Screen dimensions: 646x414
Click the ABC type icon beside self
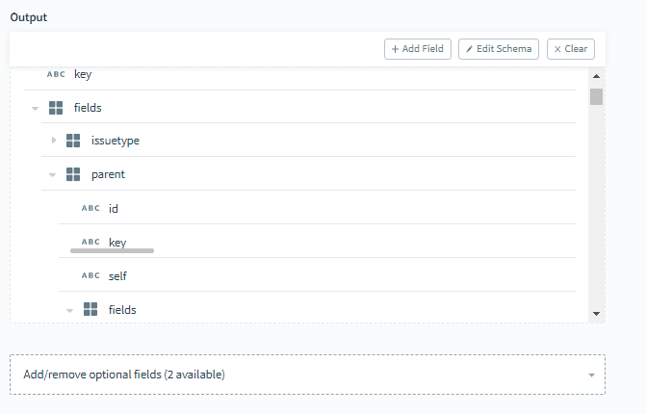pos(90,275)
